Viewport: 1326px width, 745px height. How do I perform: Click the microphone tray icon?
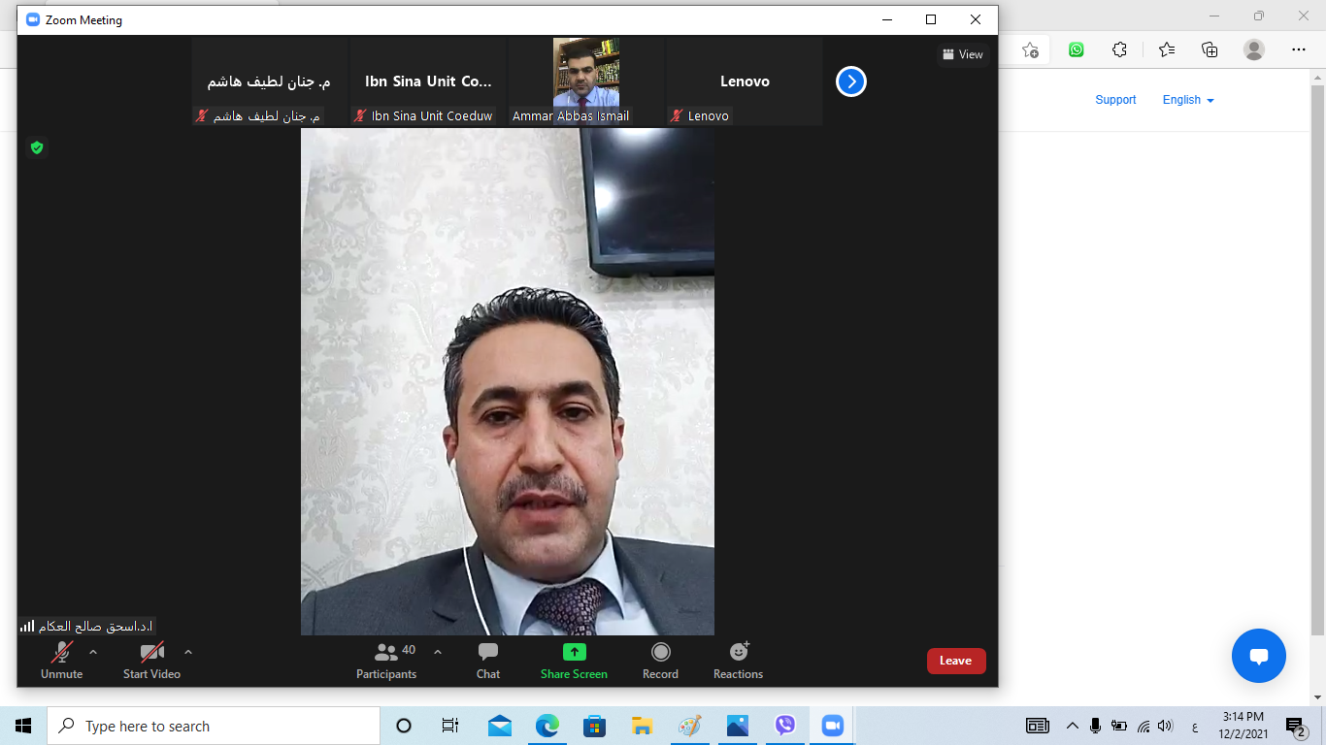point(1096,726)
